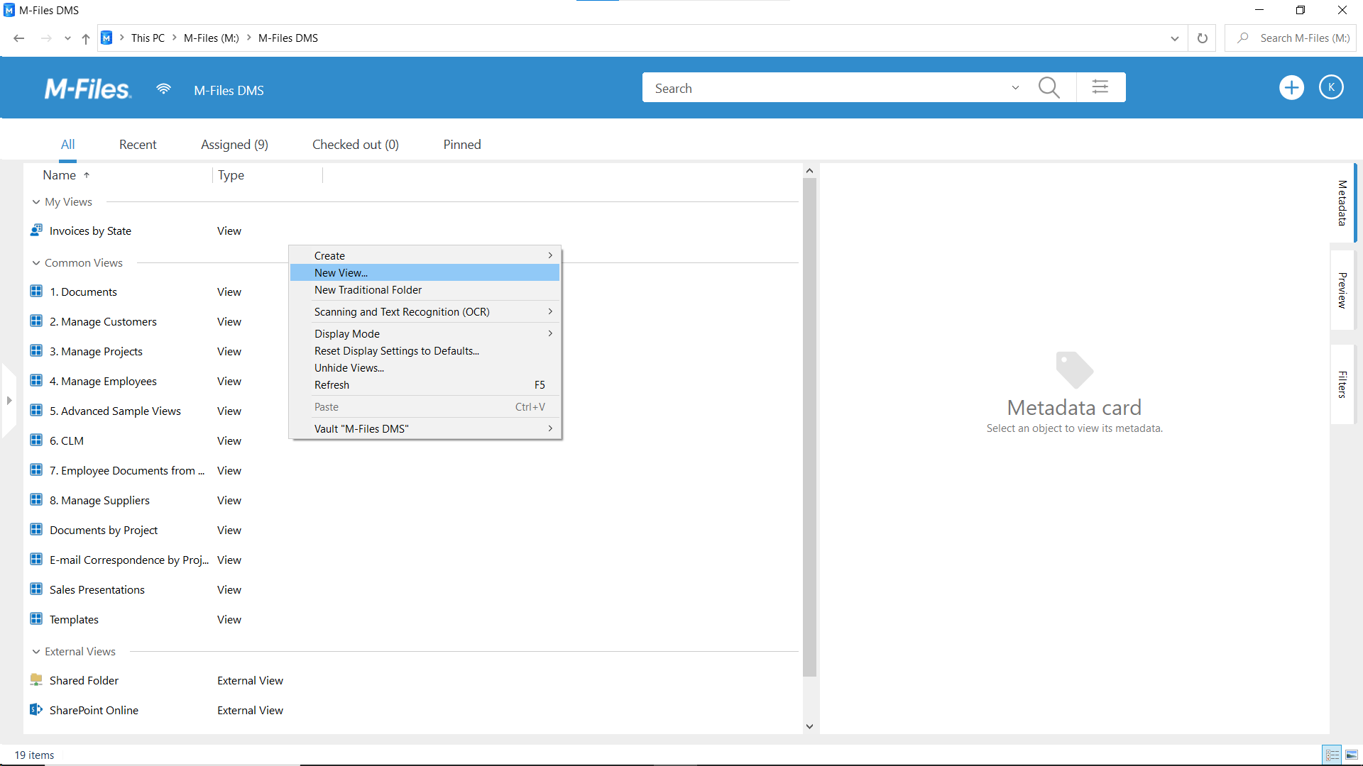Click the 8. Manage Suppliers view icon
This screenshot has width=1363, height=766.
click(x=36, y=500)
